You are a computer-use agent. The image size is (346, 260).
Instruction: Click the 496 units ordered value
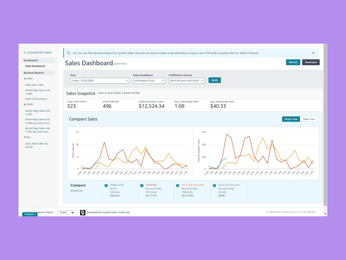(107, 106)
